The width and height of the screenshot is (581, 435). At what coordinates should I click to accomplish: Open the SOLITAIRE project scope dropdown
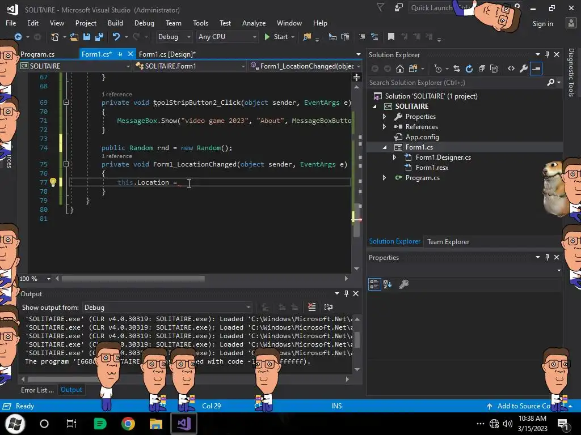click(x=75, y=66)
